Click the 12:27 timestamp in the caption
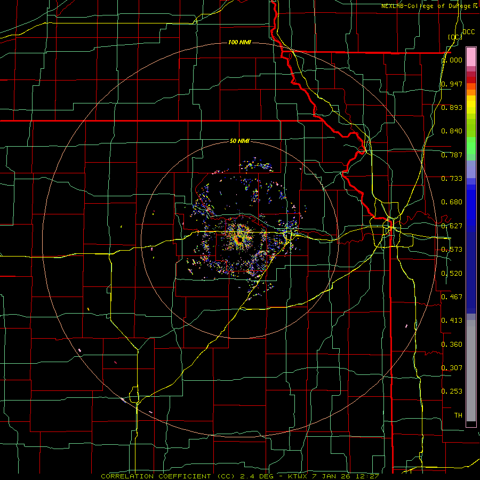This screenshot has height=480, width=480. tap(369, 476)
